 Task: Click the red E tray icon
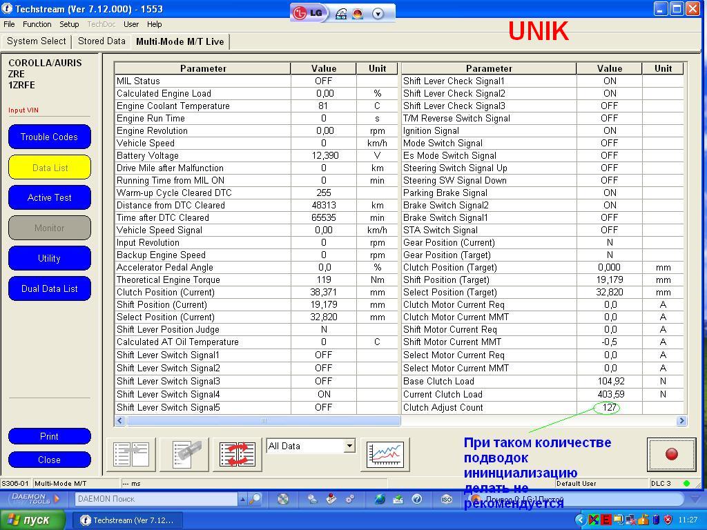pos(606,520)
